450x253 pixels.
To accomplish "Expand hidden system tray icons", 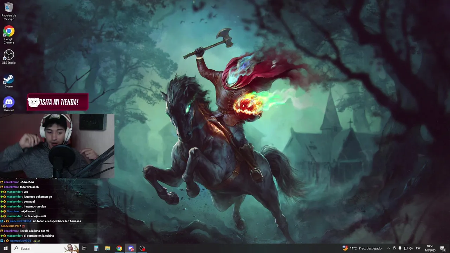I will [x=388, y=248].
